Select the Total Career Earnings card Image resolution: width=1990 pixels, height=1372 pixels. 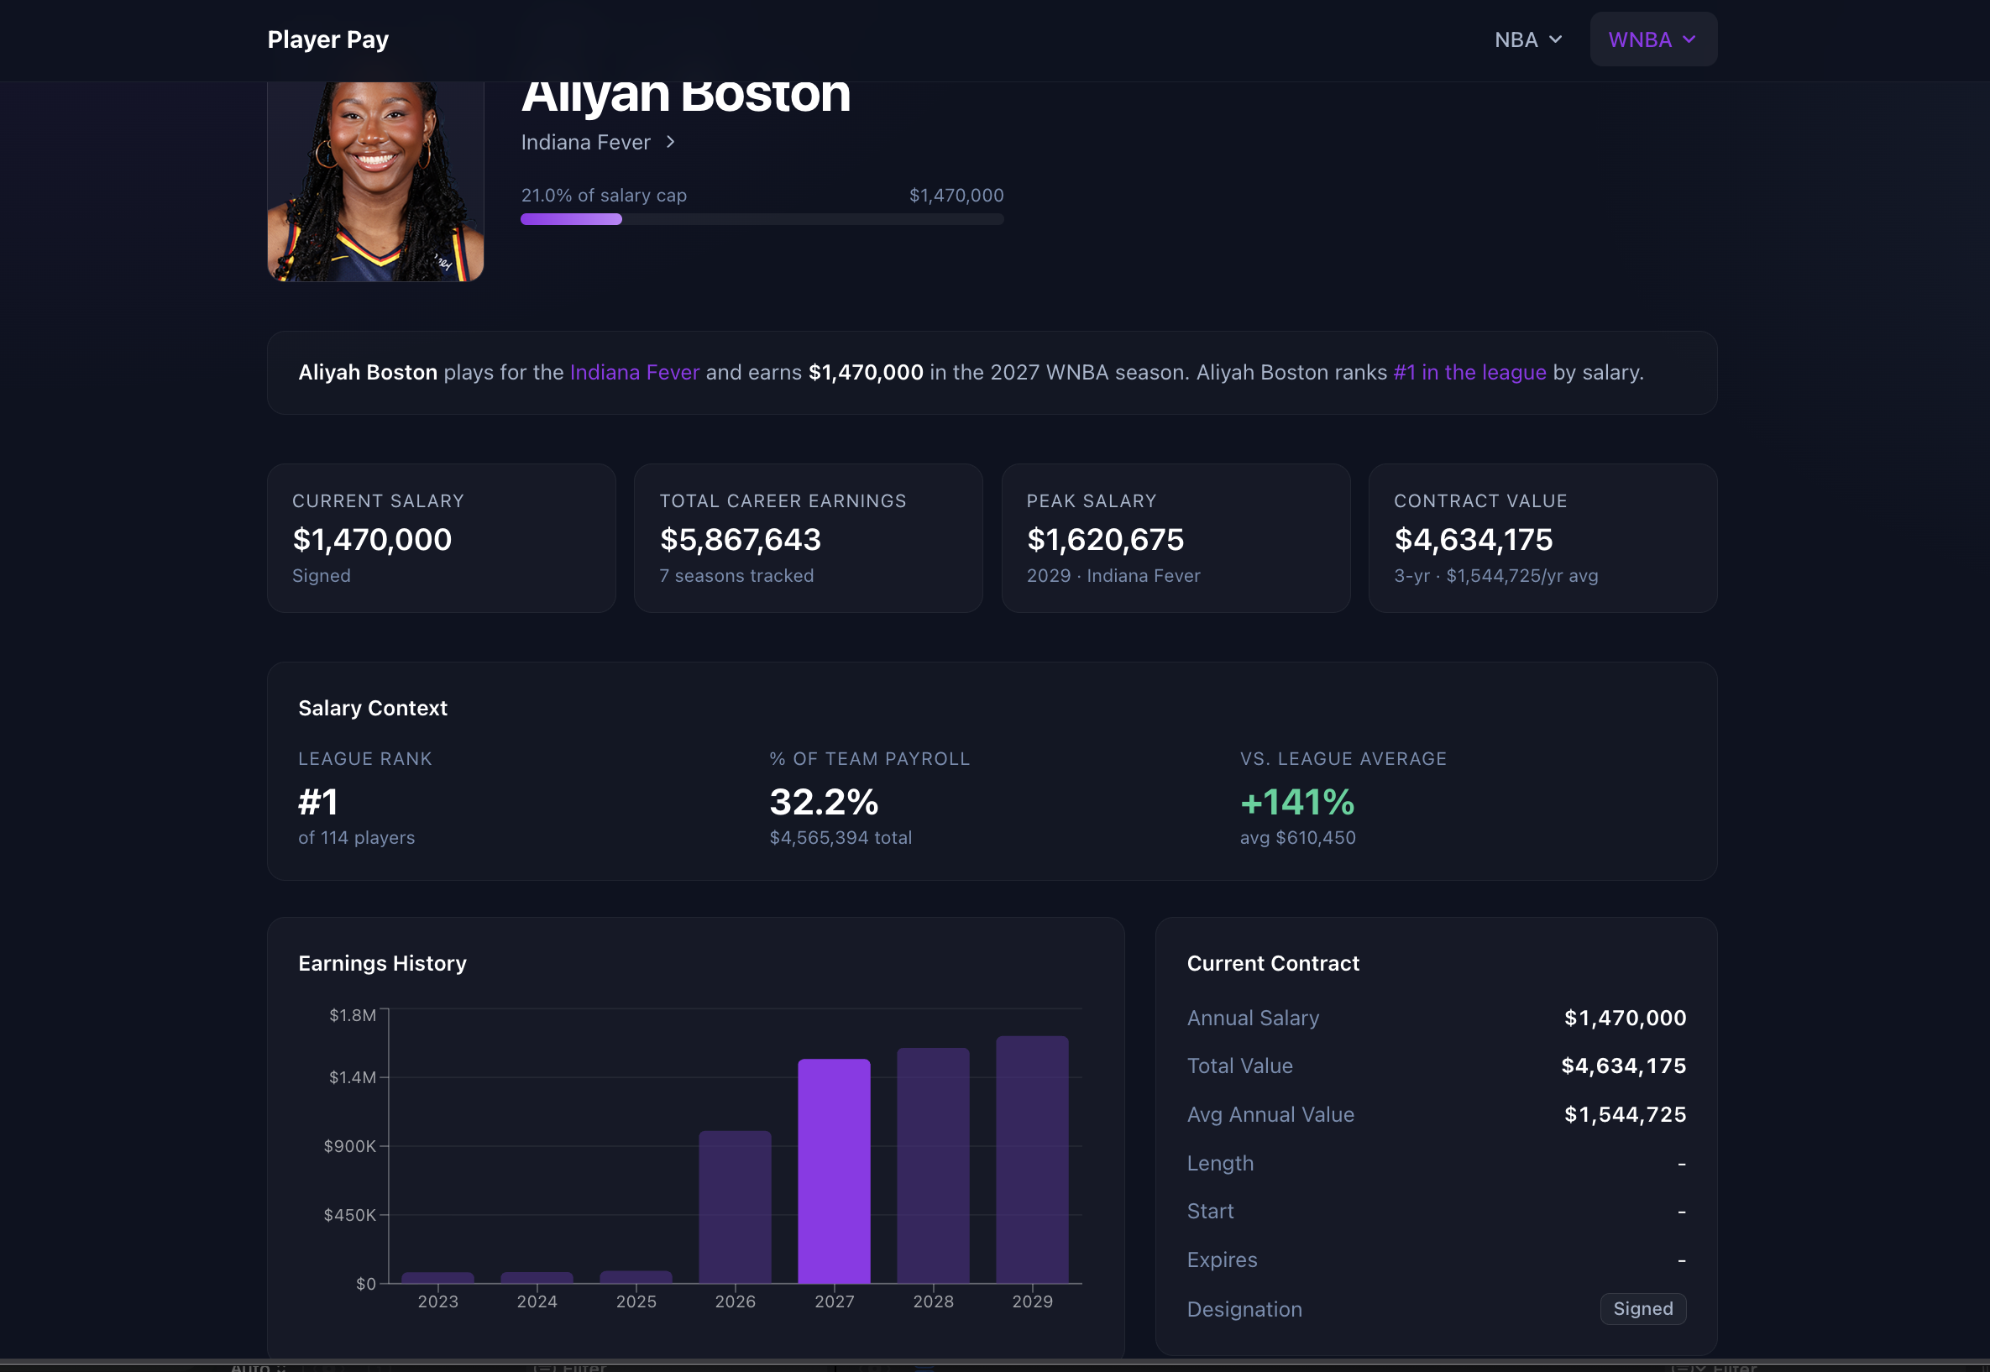(x=808, y=538)
